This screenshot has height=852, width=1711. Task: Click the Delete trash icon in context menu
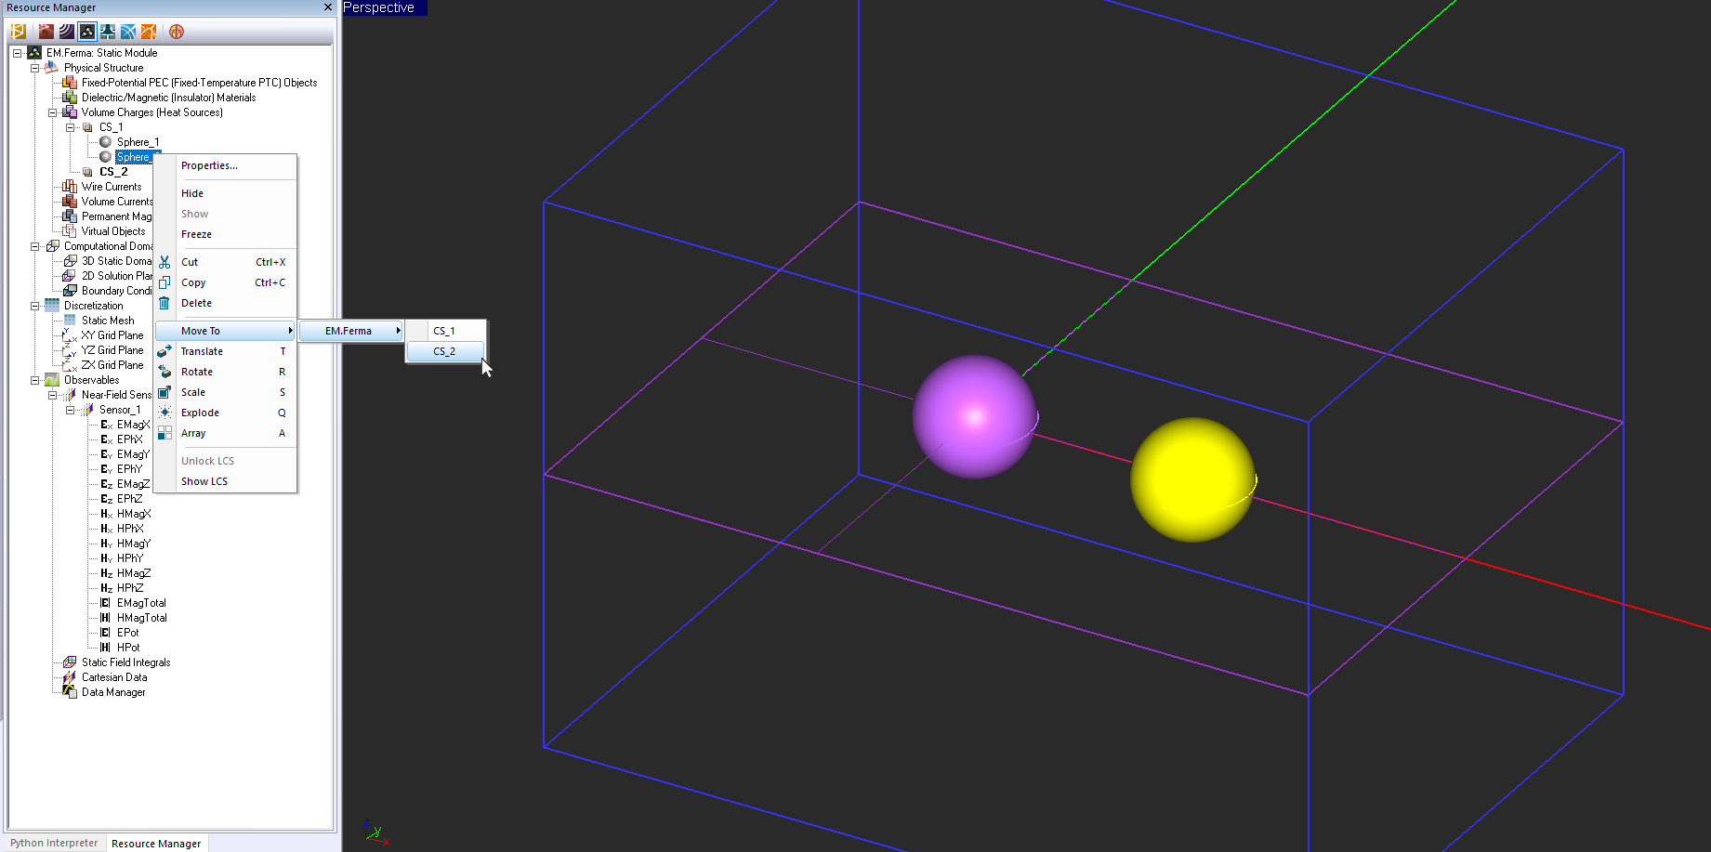165,303
